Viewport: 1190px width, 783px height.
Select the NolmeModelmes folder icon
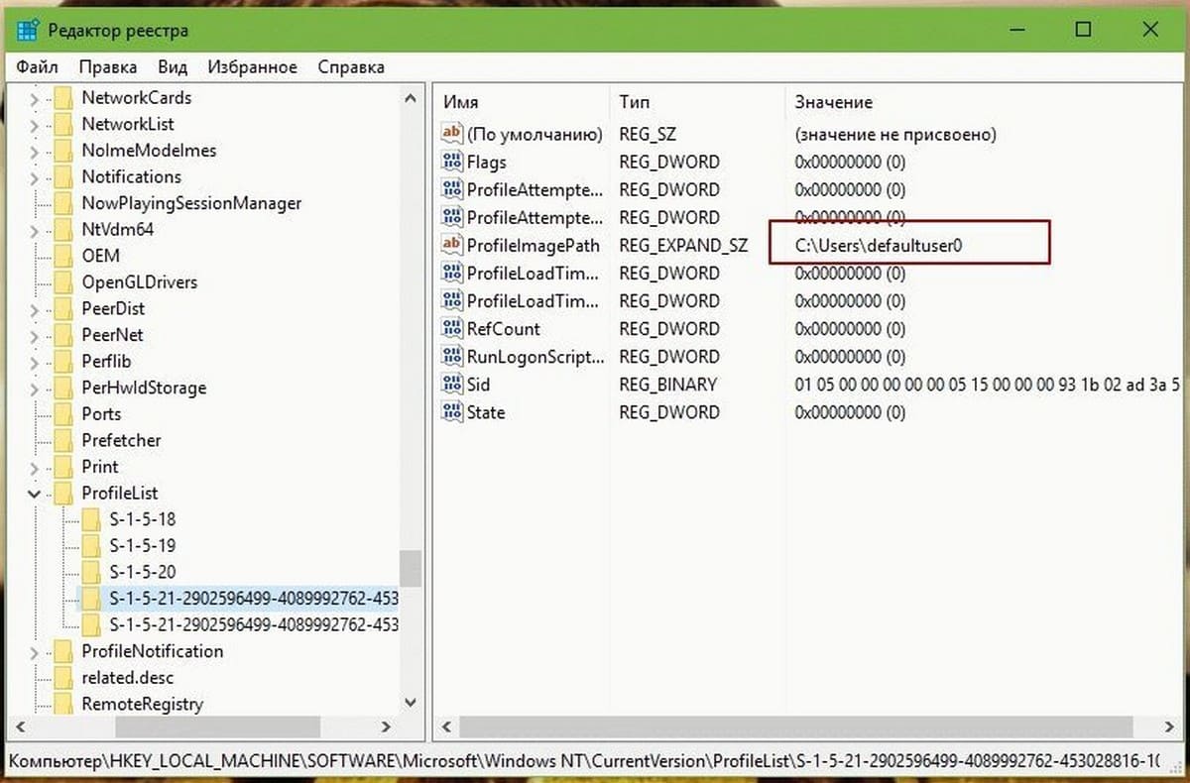point(63,151)
